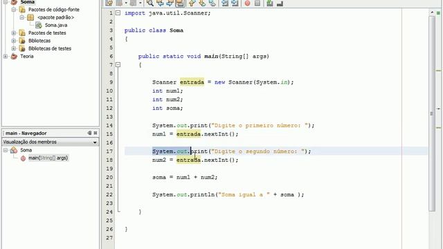This screenshot has height=249, width=443.
Task: Click the green status square in error stripe
Action: pyautogui.click(x=438, y=13)
